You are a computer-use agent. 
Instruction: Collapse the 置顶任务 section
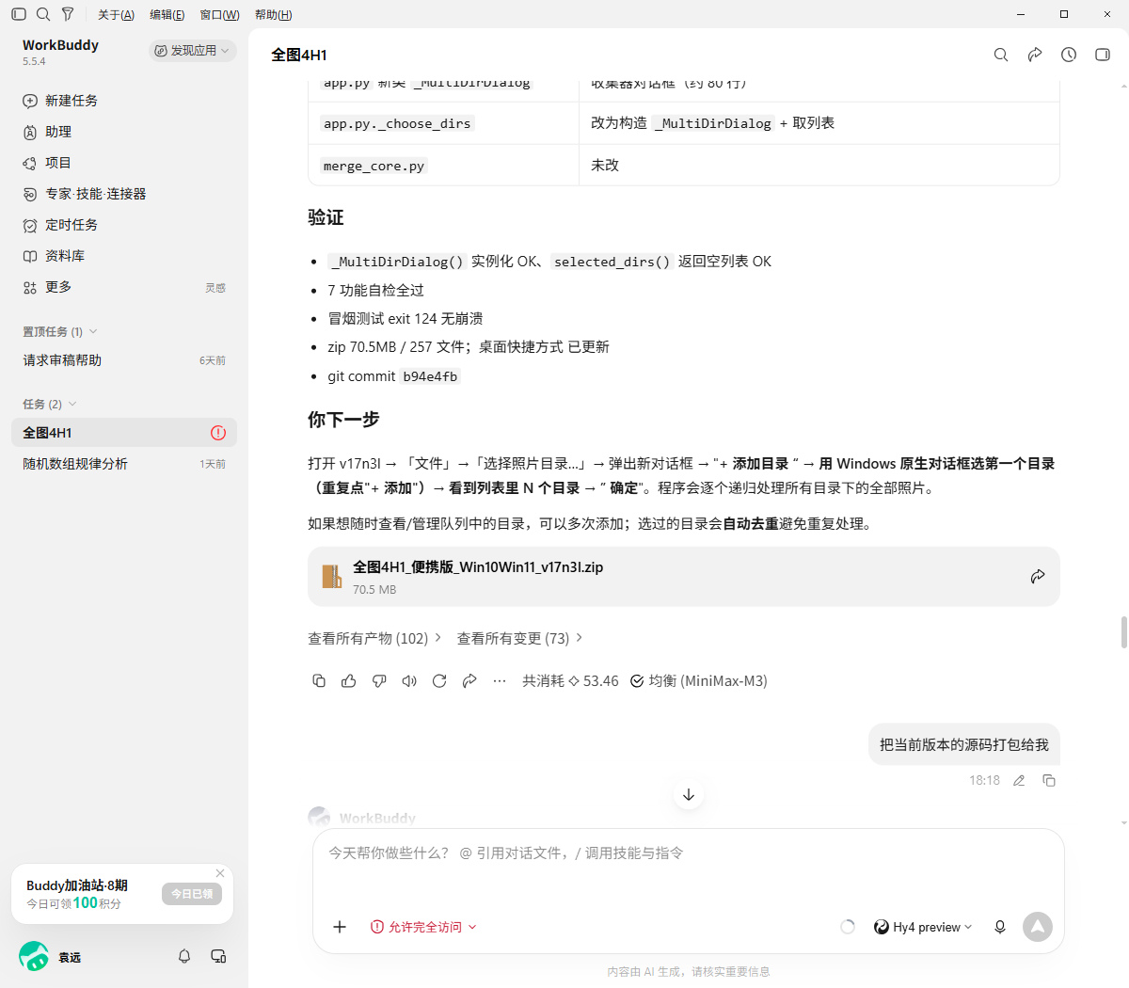[60, 331]
